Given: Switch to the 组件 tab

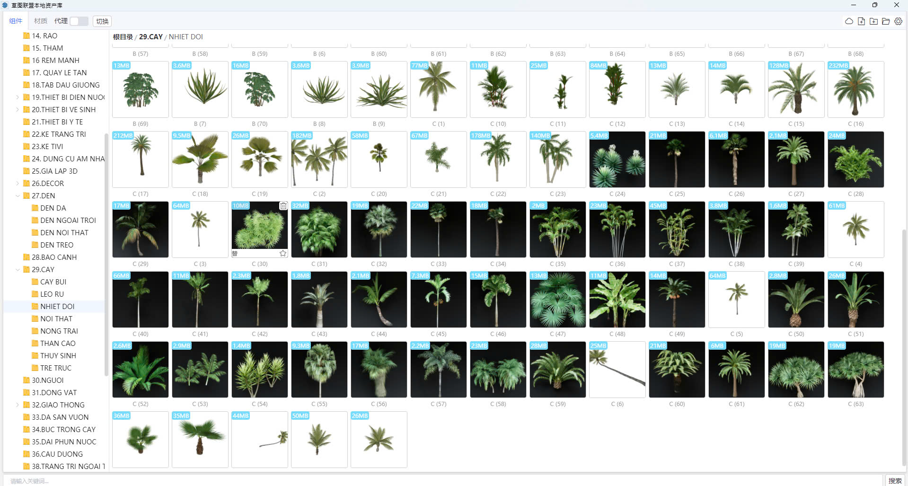Looking at the screenshot, I should [16, 21].
